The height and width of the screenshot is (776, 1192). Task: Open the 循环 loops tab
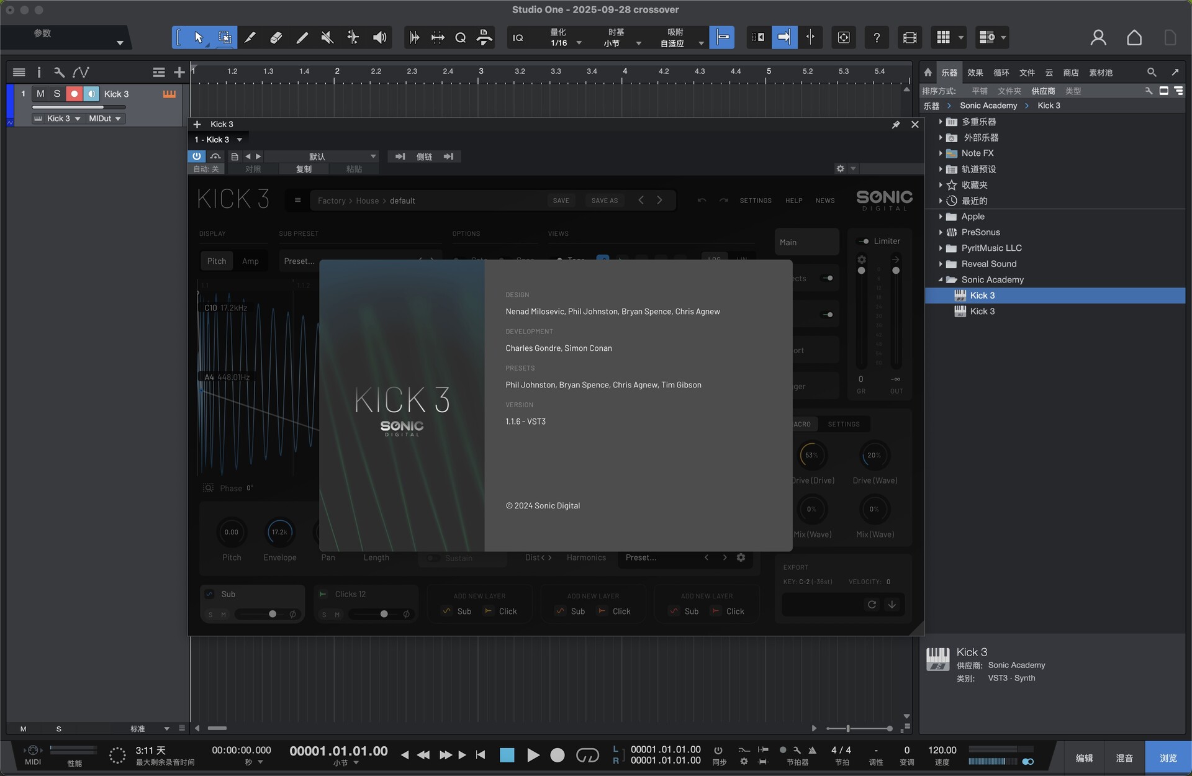coord(1001,73)
